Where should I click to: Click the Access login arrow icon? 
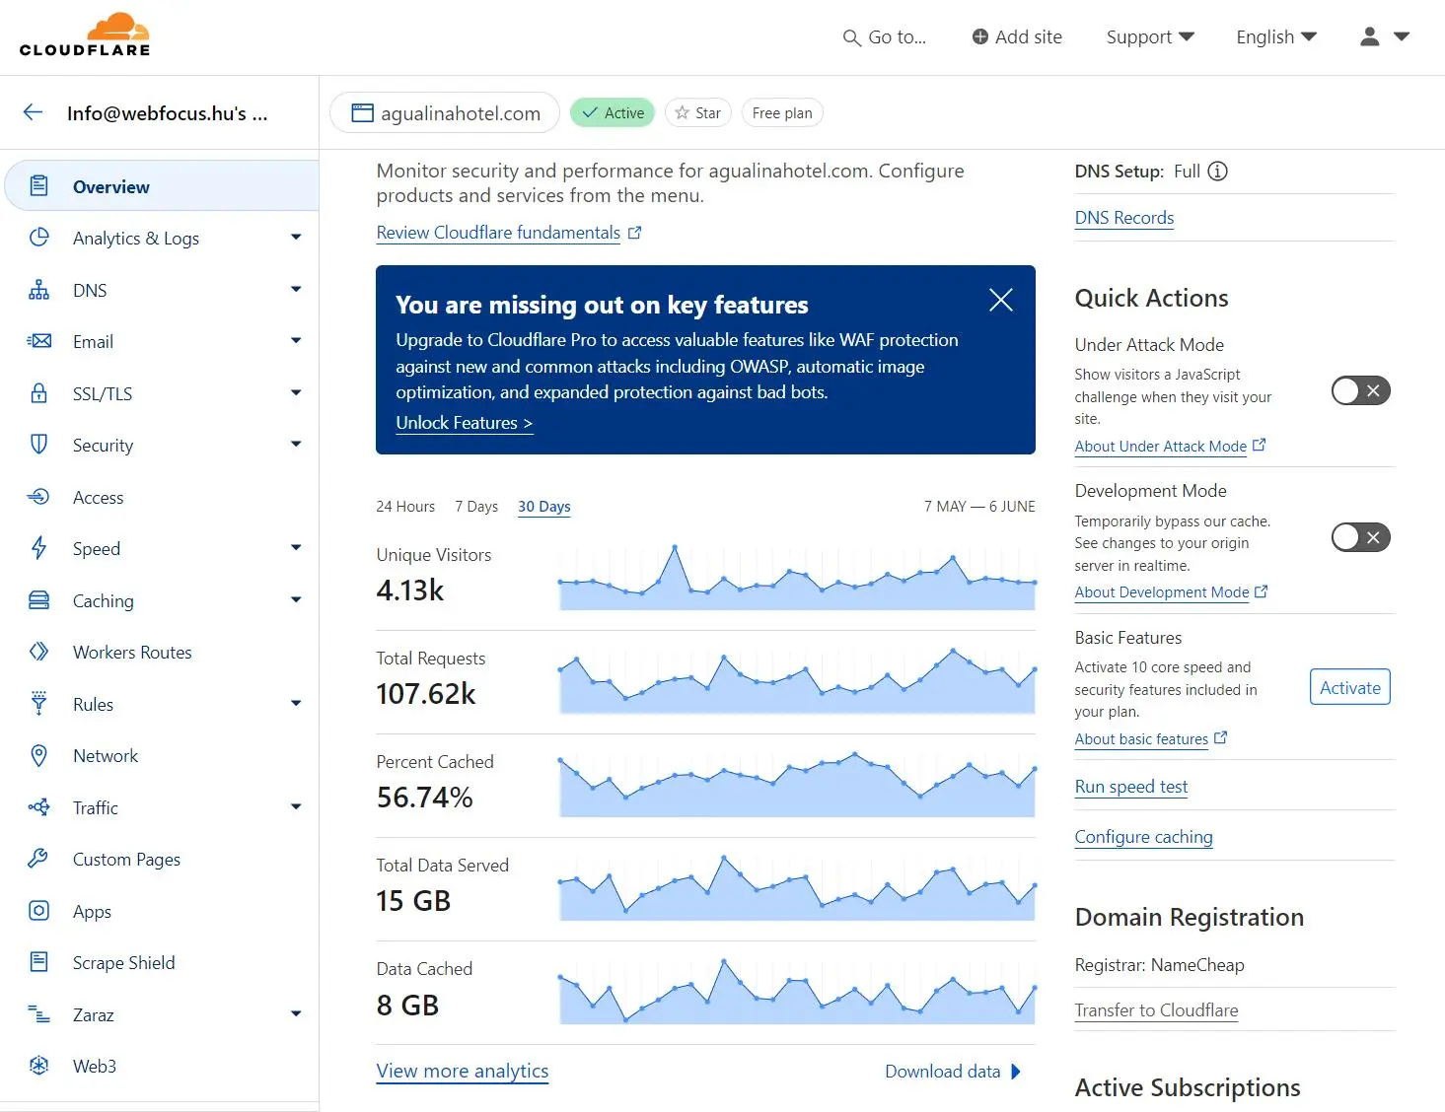point(38,497)
